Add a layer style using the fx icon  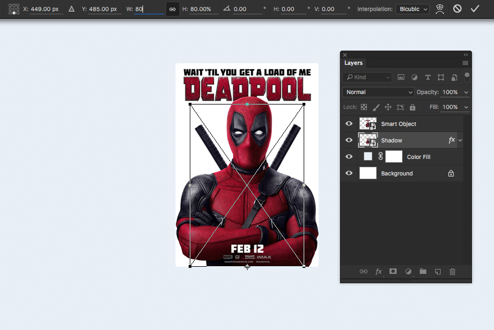tap(378, 271)
